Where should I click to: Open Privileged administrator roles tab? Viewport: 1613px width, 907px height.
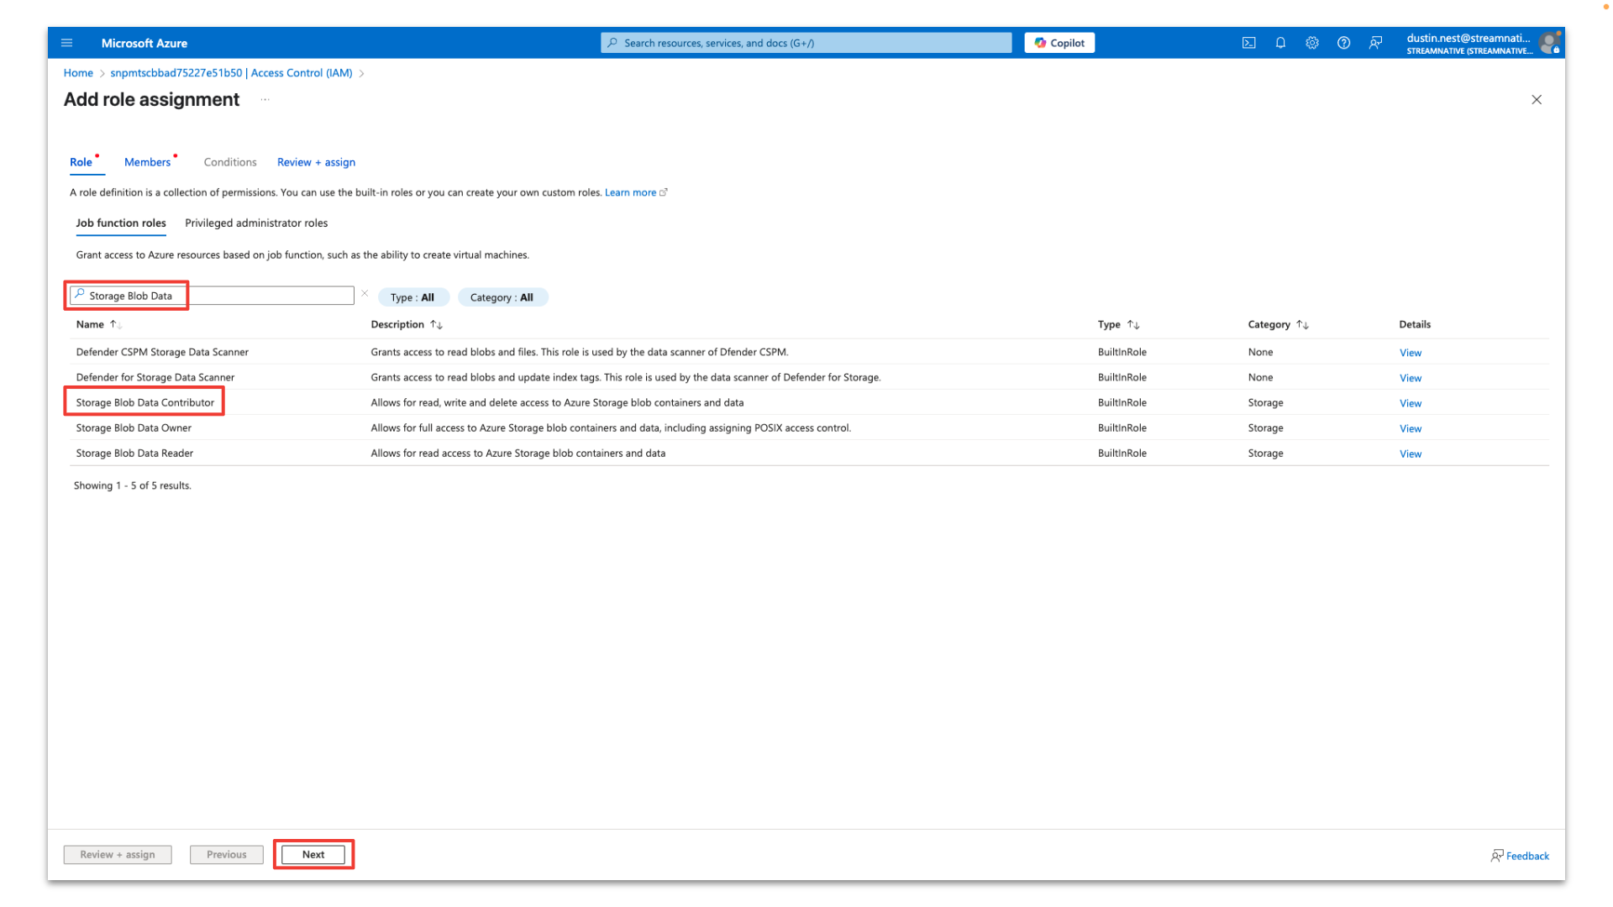pos(256,223)
